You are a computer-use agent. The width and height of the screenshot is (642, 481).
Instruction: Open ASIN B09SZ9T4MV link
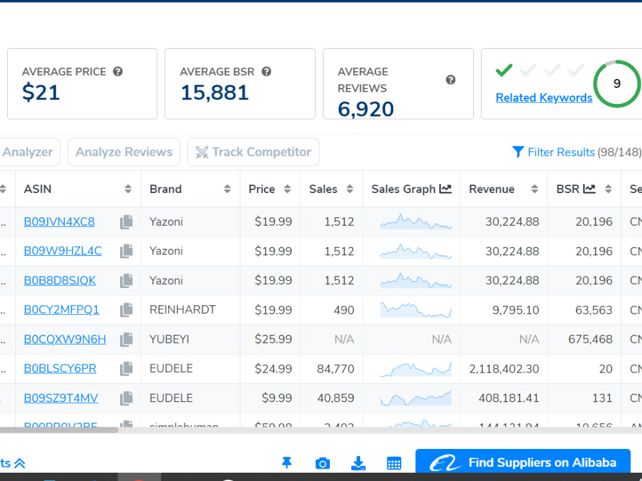coord(61,398)
